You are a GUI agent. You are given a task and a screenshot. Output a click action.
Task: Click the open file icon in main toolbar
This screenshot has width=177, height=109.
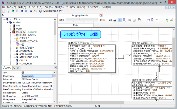[8, 11]
